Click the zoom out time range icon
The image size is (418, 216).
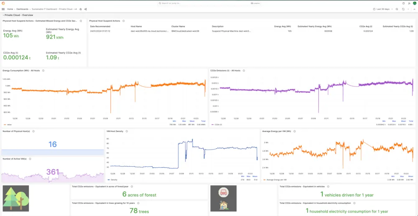[398, 9]
